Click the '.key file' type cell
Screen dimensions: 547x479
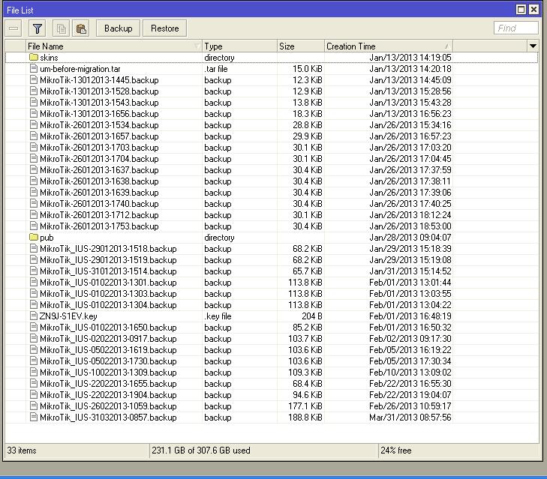(x=218, y=316)
